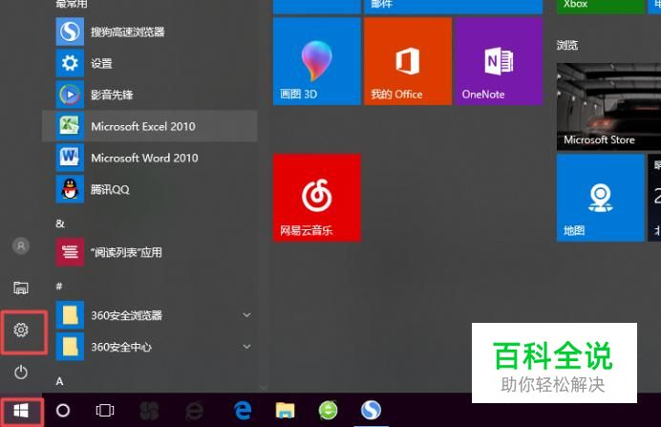661x427 pixels.
Task: Open Microsoft Edge on taskbar
Action: [x=243, y=410]
